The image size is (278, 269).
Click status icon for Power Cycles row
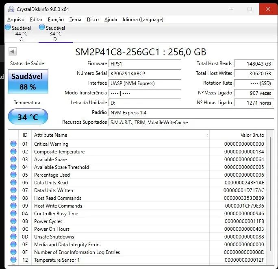pyautogui.click(x=13, y=221)
